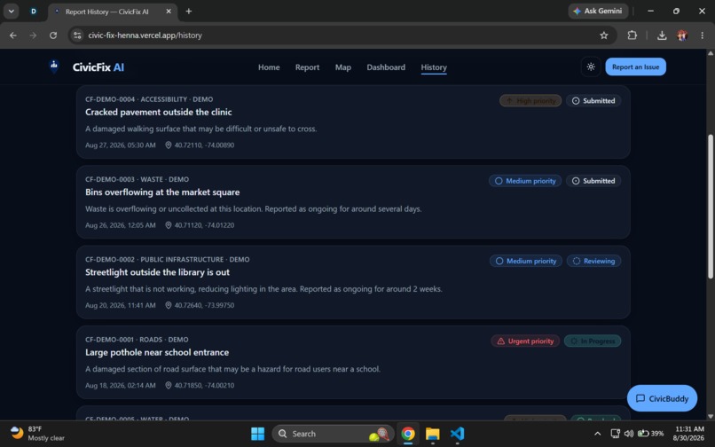Open Bins overflowing at the market square
Image resolution: width=715 pixels, height=447 pixels.
point(162,192)
